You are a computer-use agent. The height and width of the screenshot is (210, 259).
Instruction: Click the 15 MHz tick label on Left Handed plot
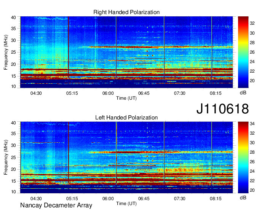tap(14, 181)
